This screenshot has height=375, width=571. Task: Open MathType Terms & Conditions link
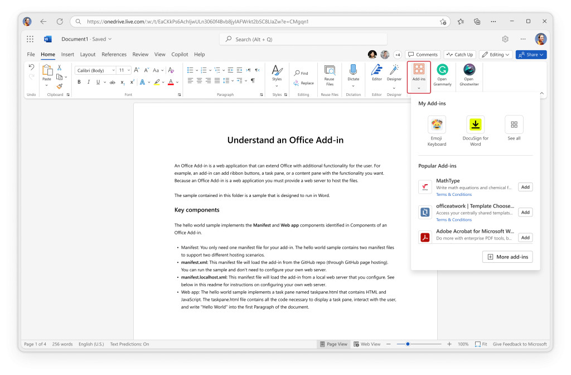point(453,194)
